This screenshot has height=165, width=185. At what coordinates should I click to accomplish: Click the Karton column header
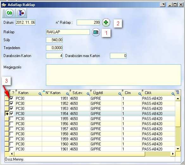tap(23, 93)
